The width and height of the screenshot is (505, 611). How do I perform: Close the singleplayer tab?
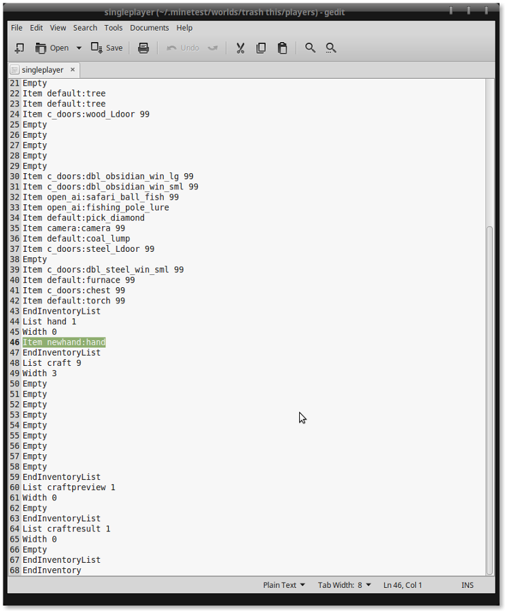[x=73, y=69]
